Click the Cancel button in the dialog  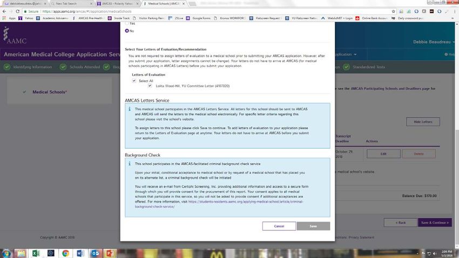[279, 226]
